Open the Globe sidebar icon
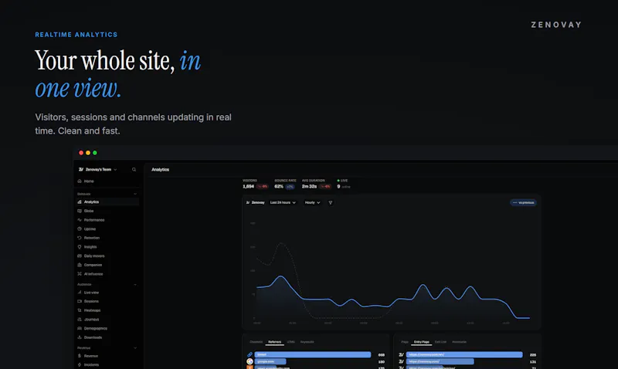618x369 pixels. tap(80, 211)
